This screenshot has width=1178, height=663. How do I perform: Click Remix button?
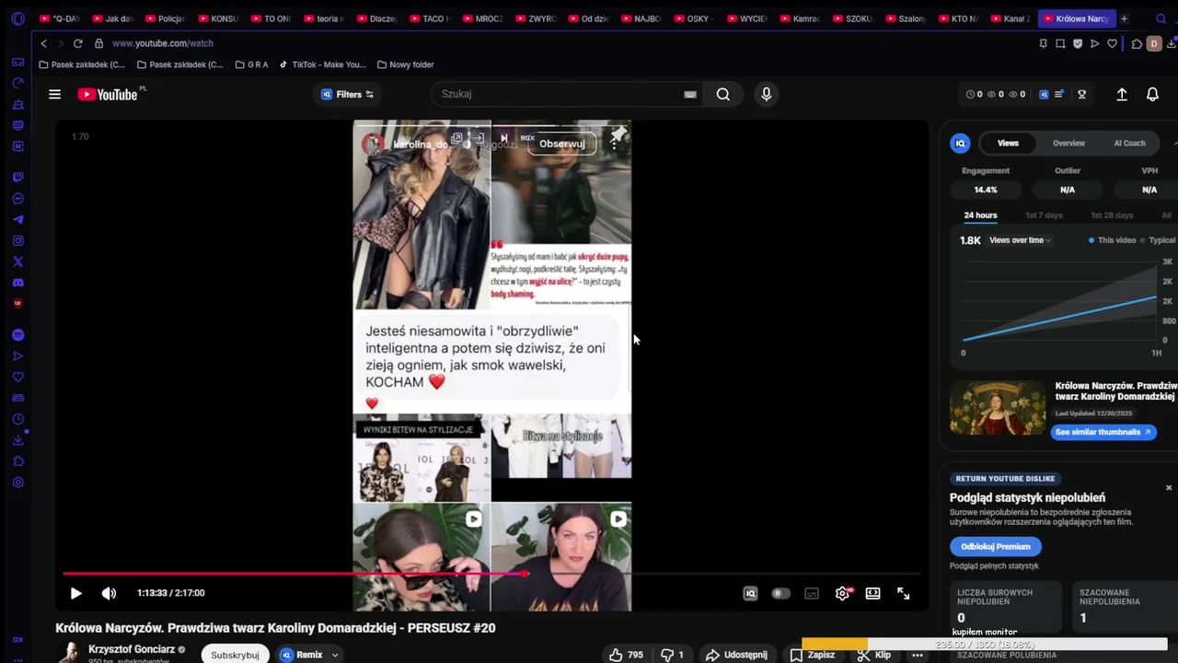point(301,655)
